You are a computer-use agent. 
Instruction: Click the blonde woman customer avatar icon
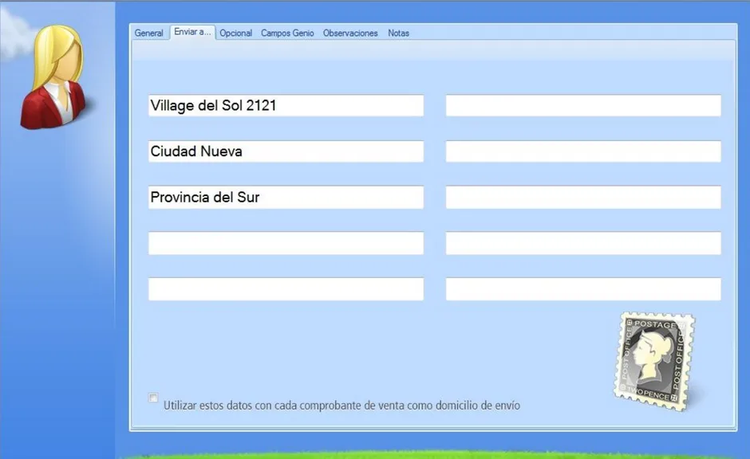(53, 76)
